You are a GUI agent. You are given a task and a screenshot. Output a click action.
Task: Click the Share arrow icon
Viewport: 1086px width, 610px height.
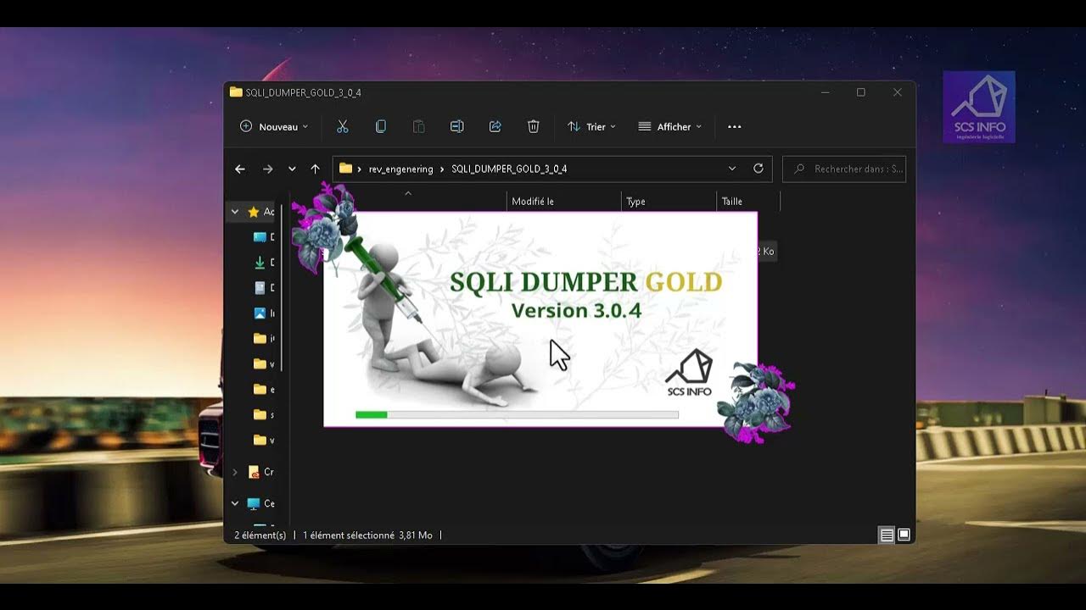pyautogui.click(x=495, y=126)
